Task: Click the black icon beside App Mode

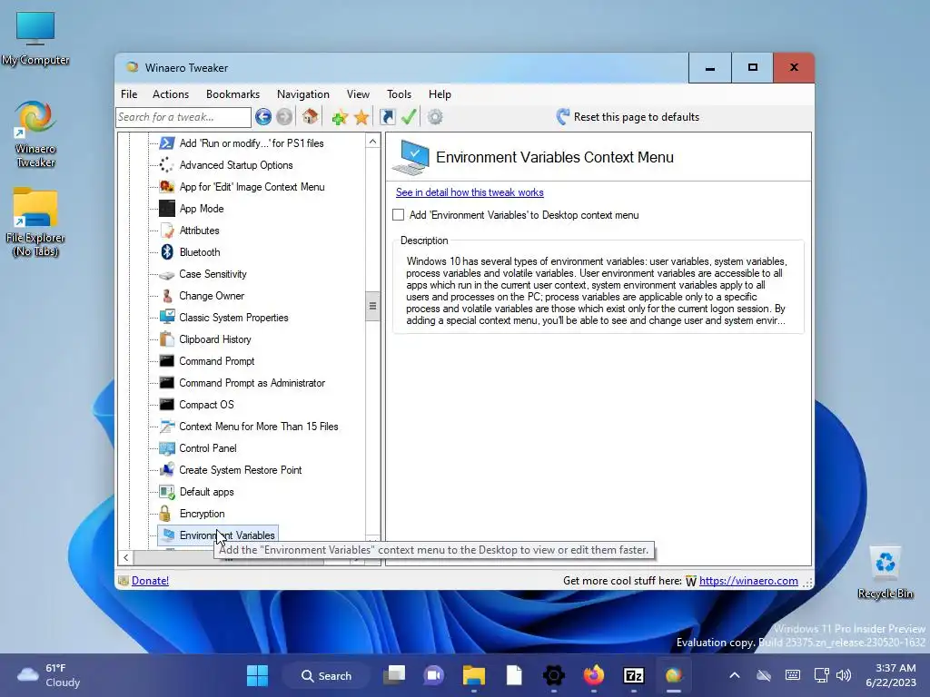Action: tap(167, 209)
